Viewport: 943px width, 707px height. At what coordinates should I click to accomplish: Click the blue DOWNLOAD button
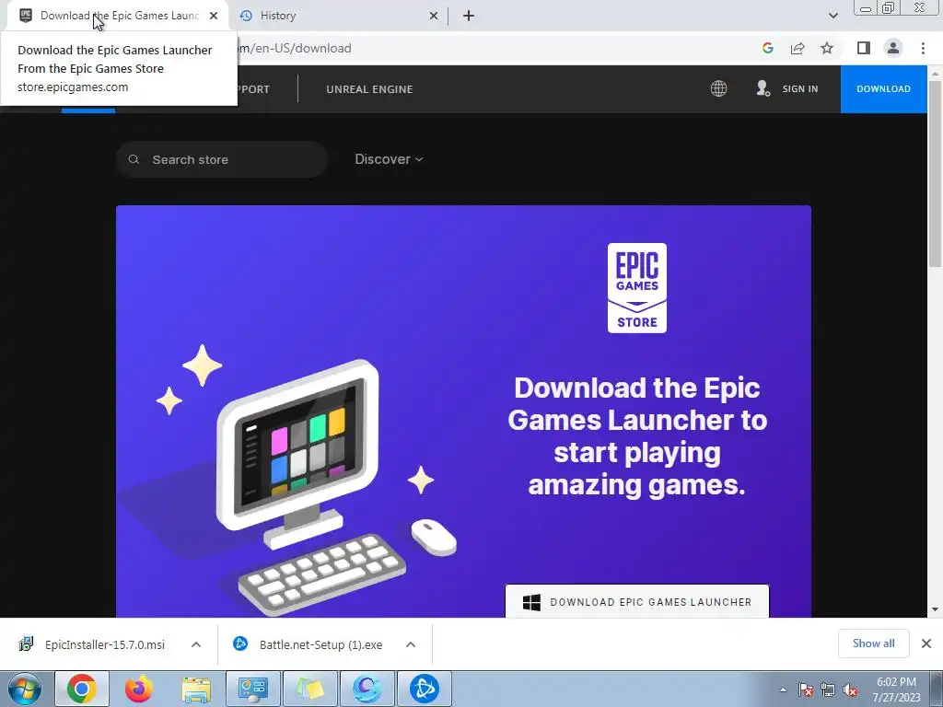tap(883, 89)
